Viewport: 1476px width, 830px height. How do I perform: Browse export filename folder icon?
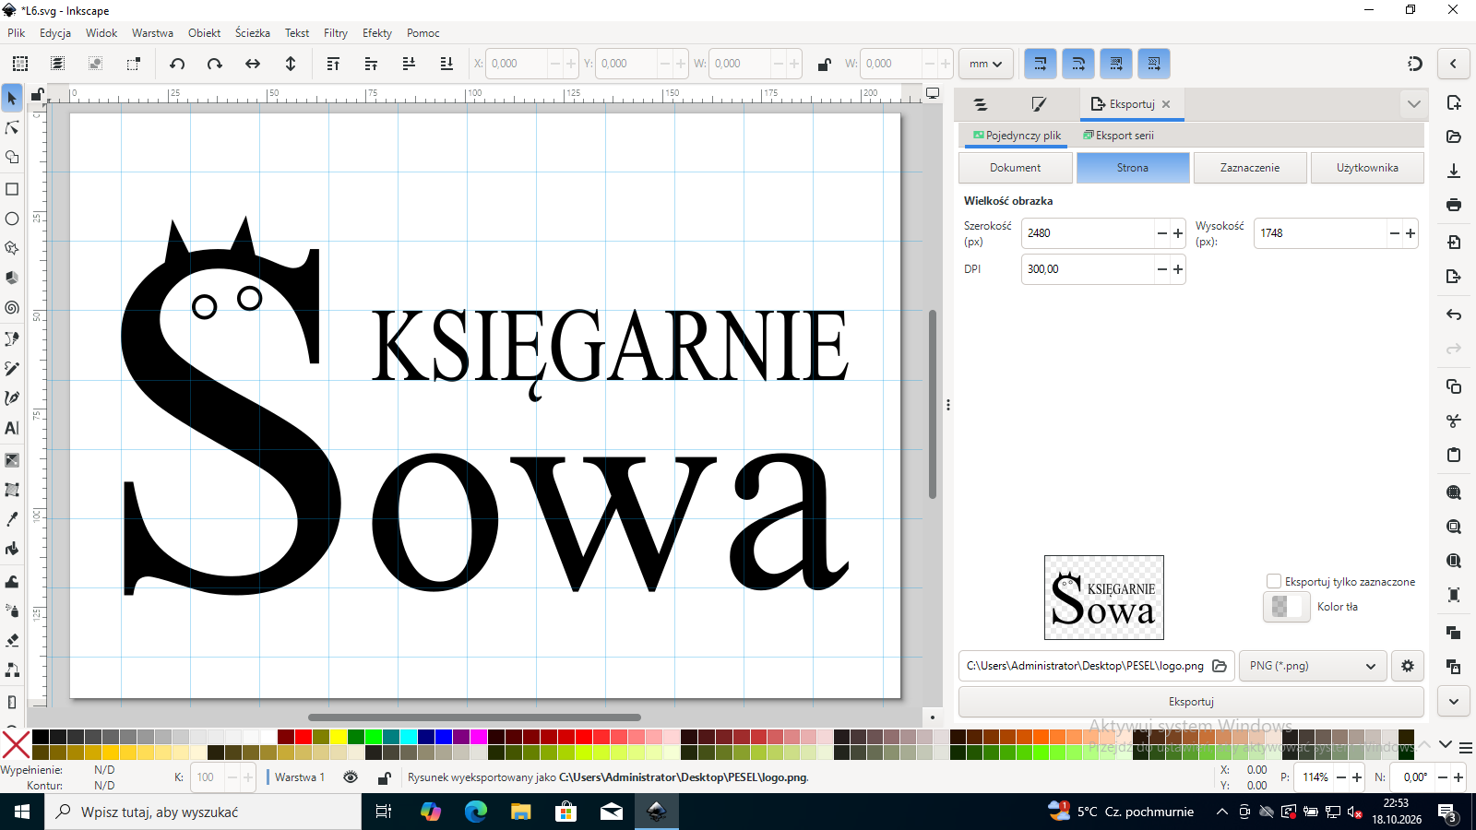point(1220,666)
